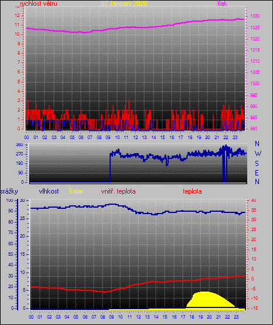
Task: Click the yellow 'Solar' legend label
Action: click(x=76, y=191)
